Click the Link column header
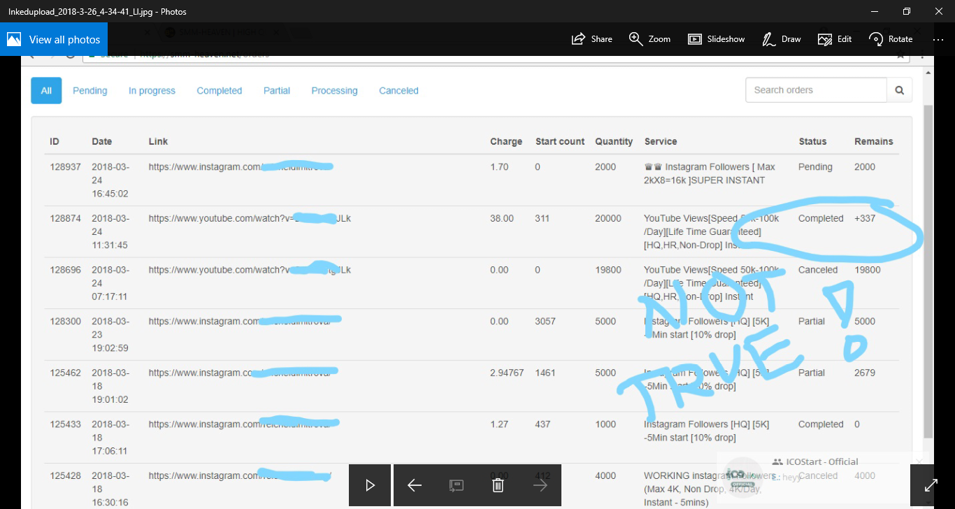The width and height of the screenshot is (955, 509). [158, 141]
